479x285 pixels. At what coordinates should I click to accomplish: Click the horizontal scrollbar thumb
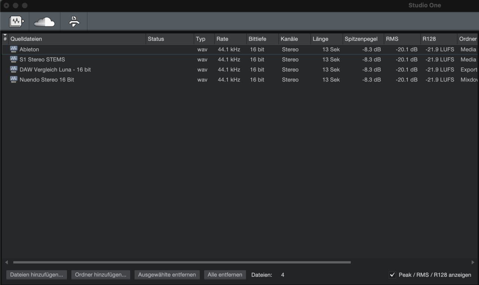(x=182, y=263)
